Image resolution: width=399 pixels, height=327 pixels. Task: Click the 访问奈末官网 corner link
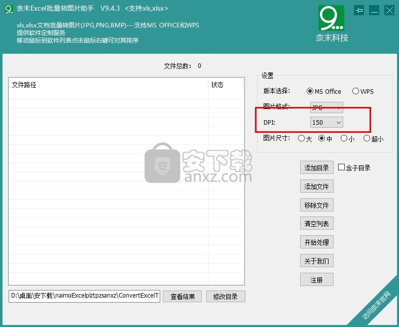click(376, 305)
